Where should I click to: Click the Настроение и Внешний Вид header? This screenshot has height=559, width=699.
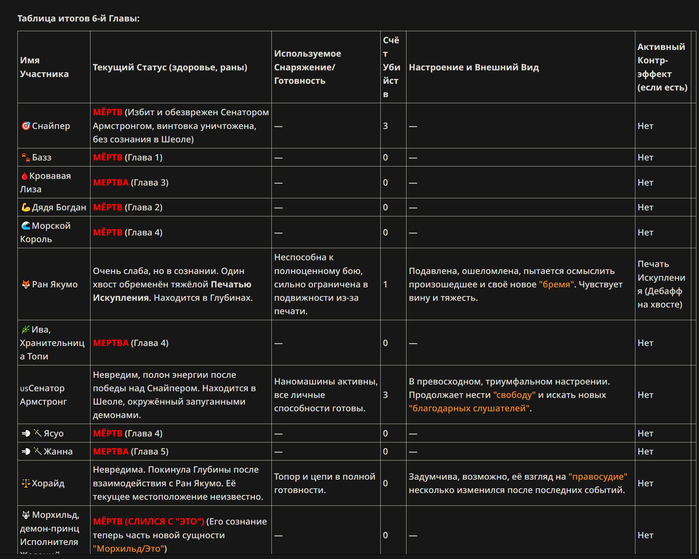474,67
